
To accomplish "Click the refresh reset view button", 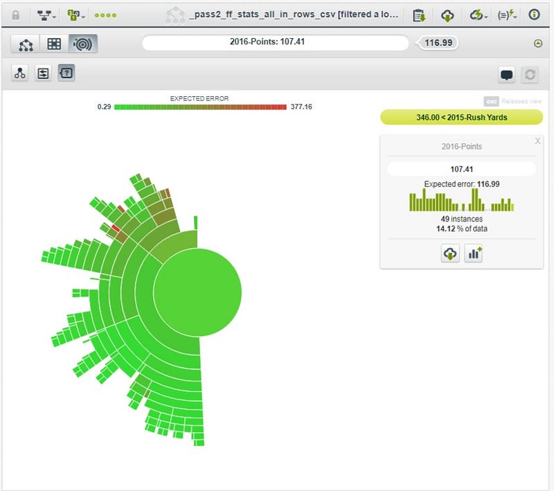I will point(530,75).
